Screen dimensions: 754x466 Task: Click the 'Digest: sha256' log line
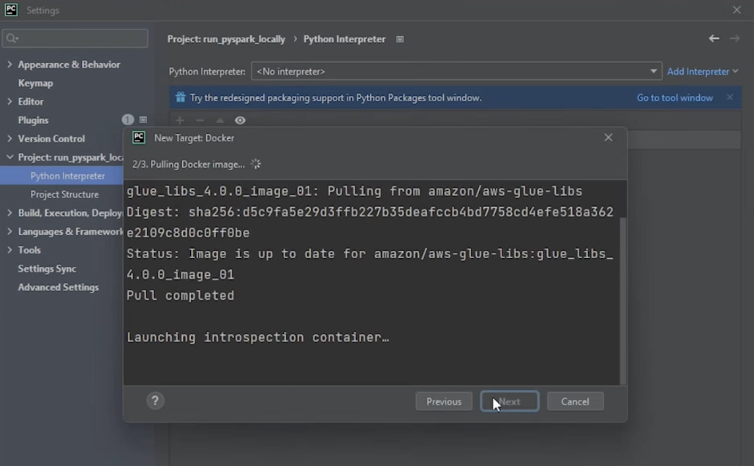[x=370, y=212]
